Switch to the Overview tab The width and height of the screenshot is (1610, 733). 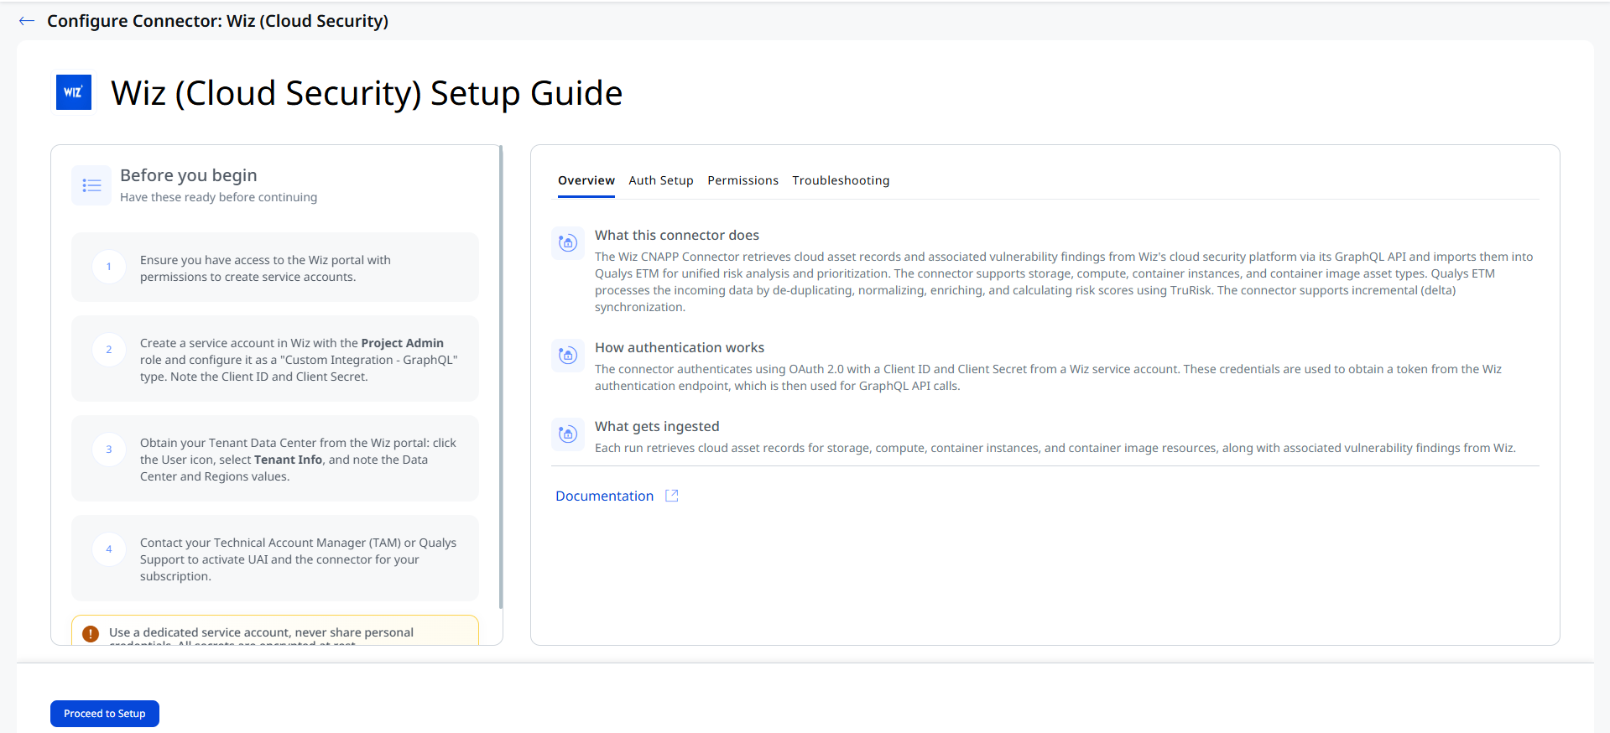(586, 180)
